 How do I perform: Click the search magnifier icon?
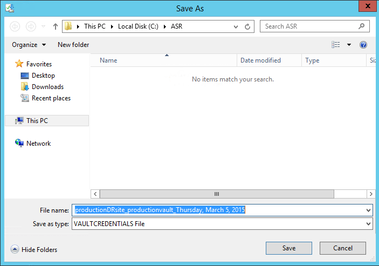click(362, 26)
